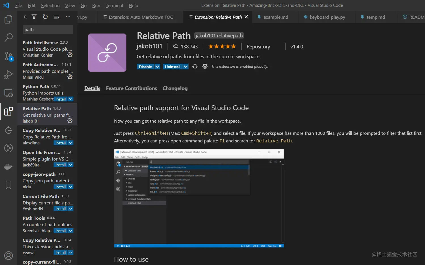Click the five-star rating

point(222,46)
